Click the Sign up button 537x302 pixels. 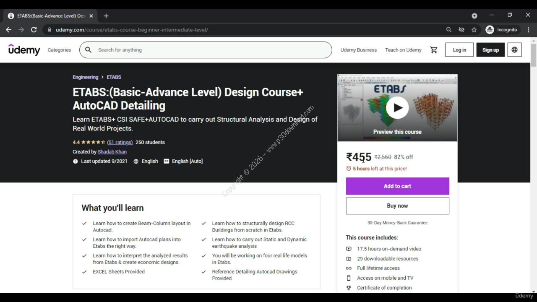[x=490, y=50]
